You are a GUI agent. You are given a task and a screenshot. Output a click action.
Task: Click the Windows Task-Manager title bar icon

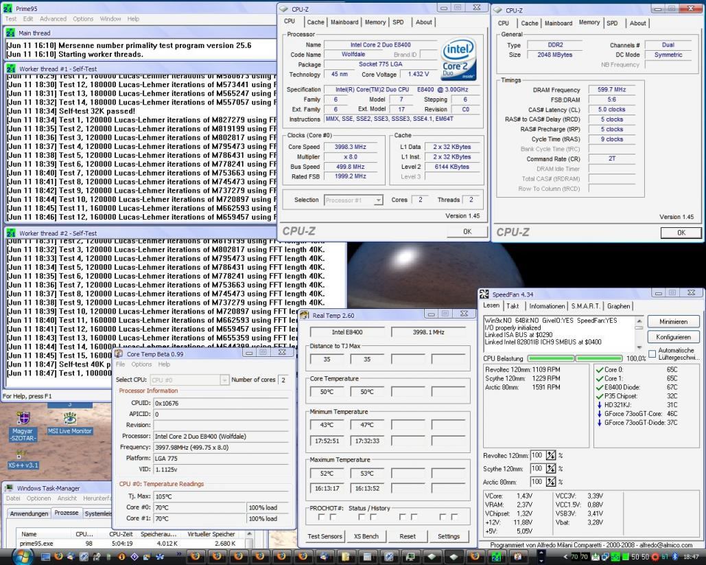click(9, 488)
